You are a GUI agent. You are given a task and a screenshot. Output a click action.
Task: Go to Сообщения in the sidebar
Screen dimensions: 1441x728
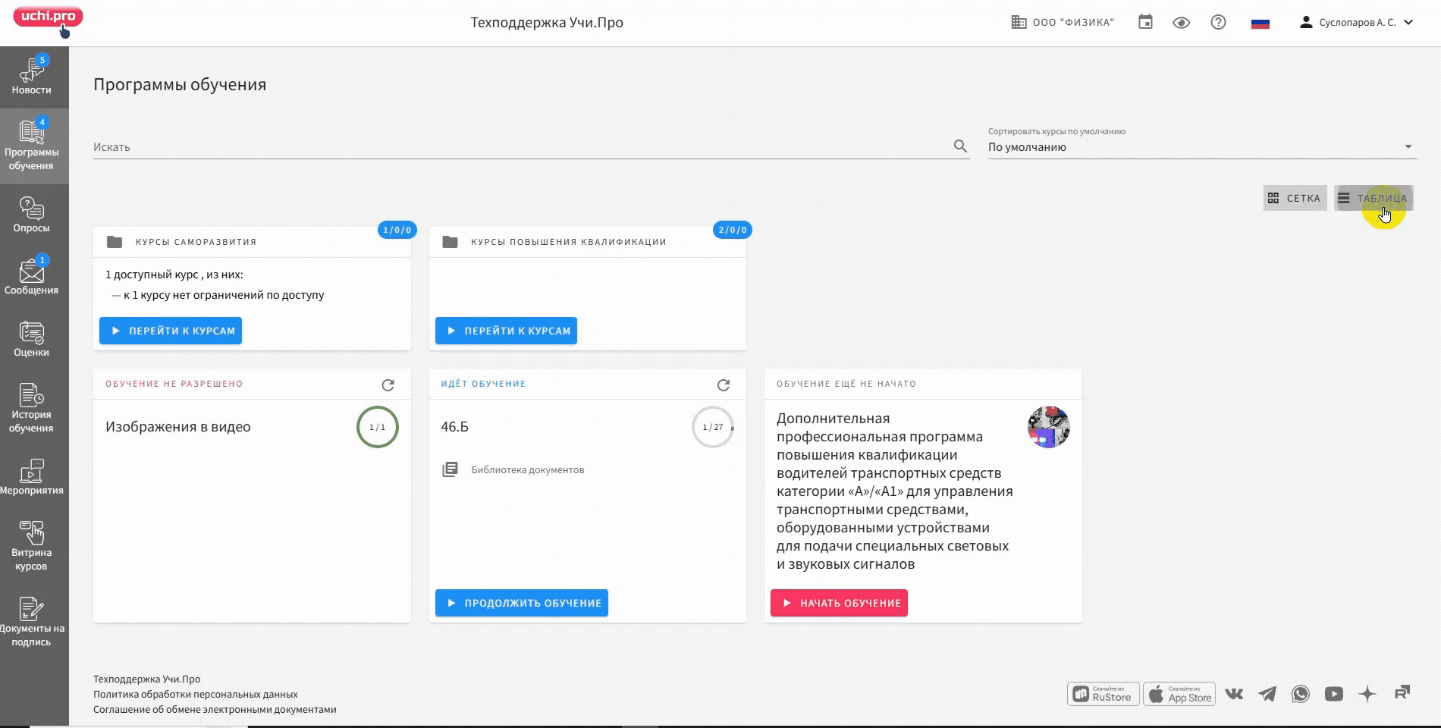(x=32, y=278)
